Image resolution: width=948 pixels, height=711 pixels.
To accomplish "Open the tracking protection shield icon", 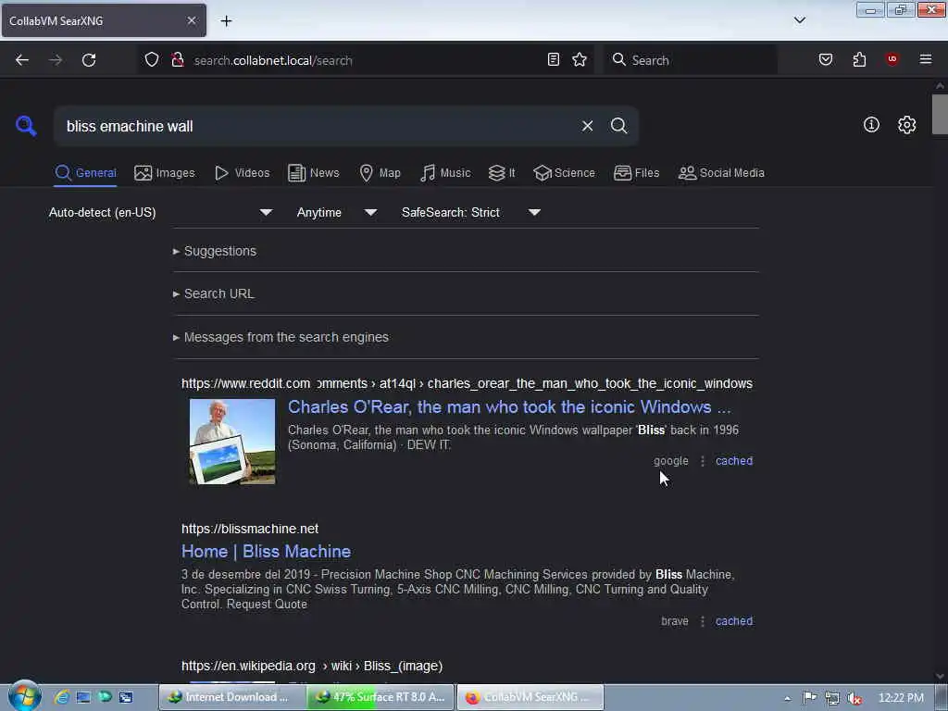I will (152, 59).
